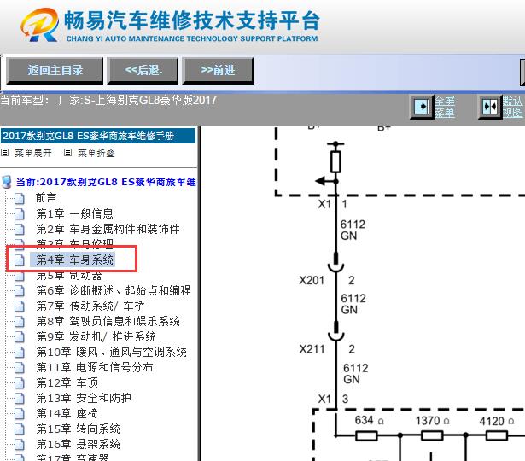This screenshot has width=525, height=461.
Task: Click the 当前车型 vehicle info text
Action: pos(108,100)
